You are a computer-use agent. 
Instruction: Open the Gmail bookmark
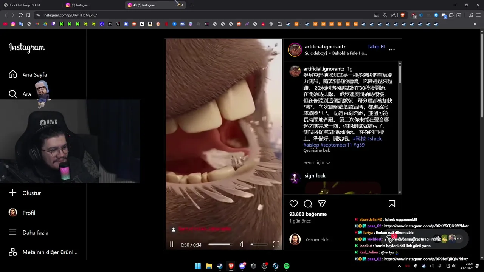pos(37,24)
